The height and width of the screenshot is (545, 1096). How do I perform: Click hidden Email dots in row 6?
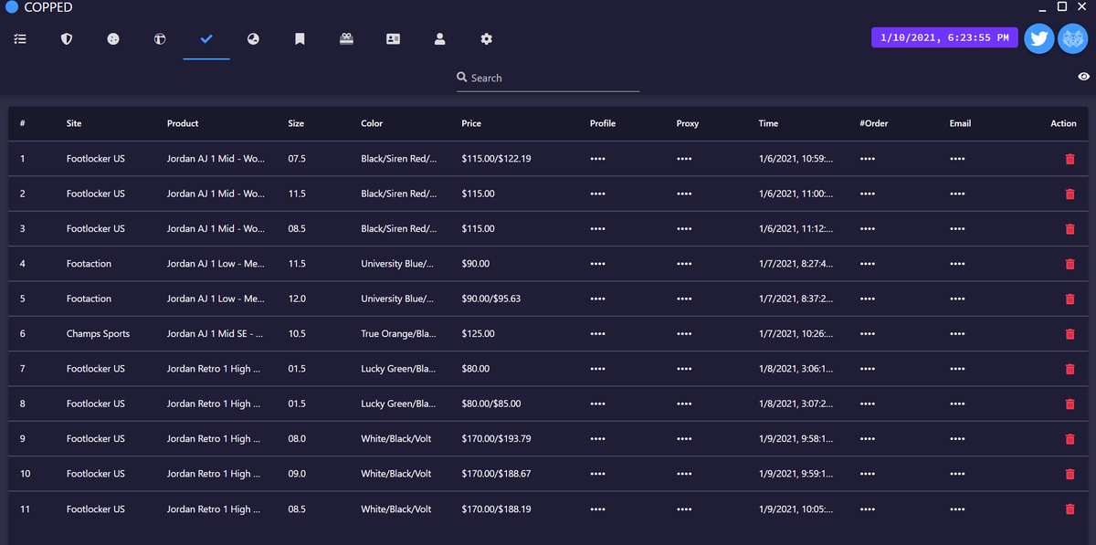pos(957,334)
